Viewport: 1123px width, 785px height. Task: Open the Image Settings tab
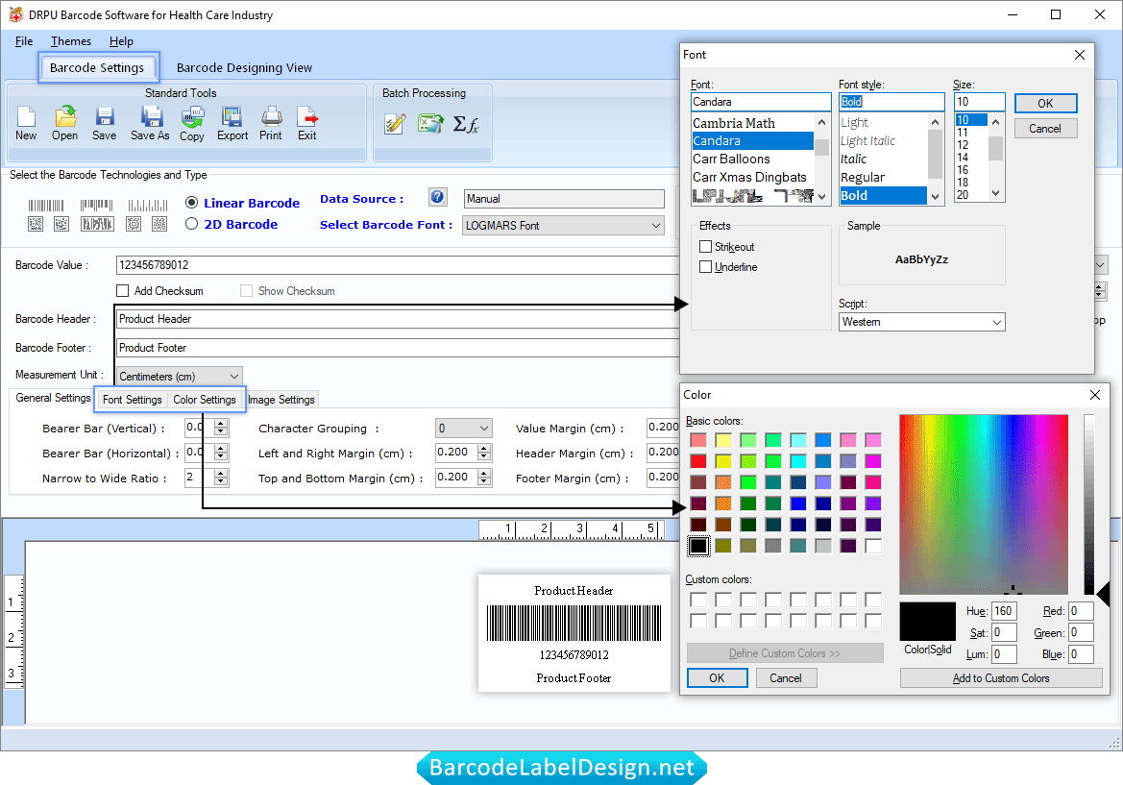(x=281, y=400)
